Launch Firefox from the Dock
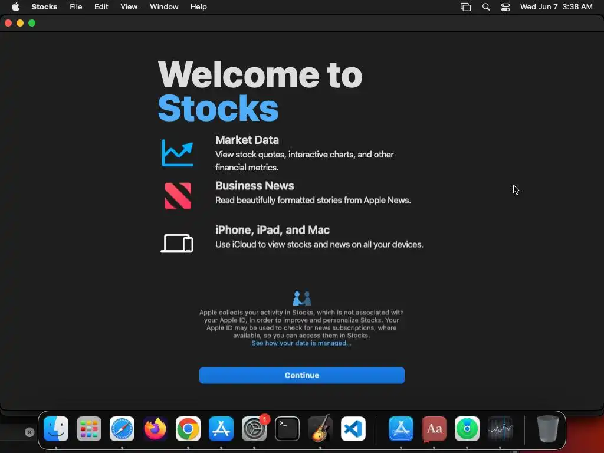The width and height of the screenshot is (604, 453). (x=155, y=429)
